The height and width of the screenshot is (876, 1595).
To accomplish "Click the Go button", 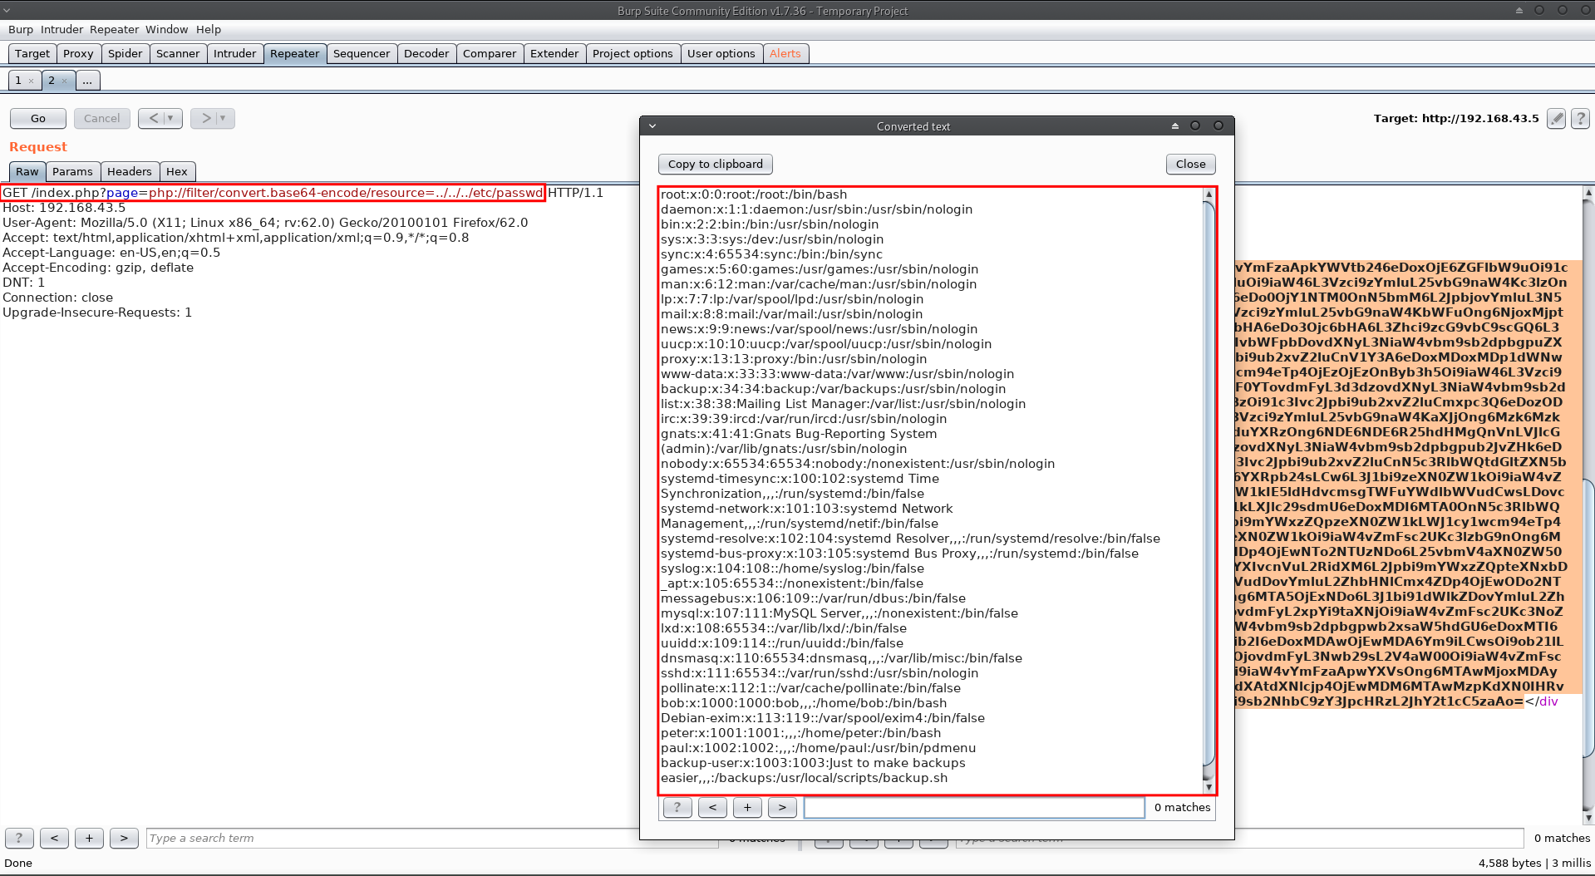I will [x=38, y=118].
